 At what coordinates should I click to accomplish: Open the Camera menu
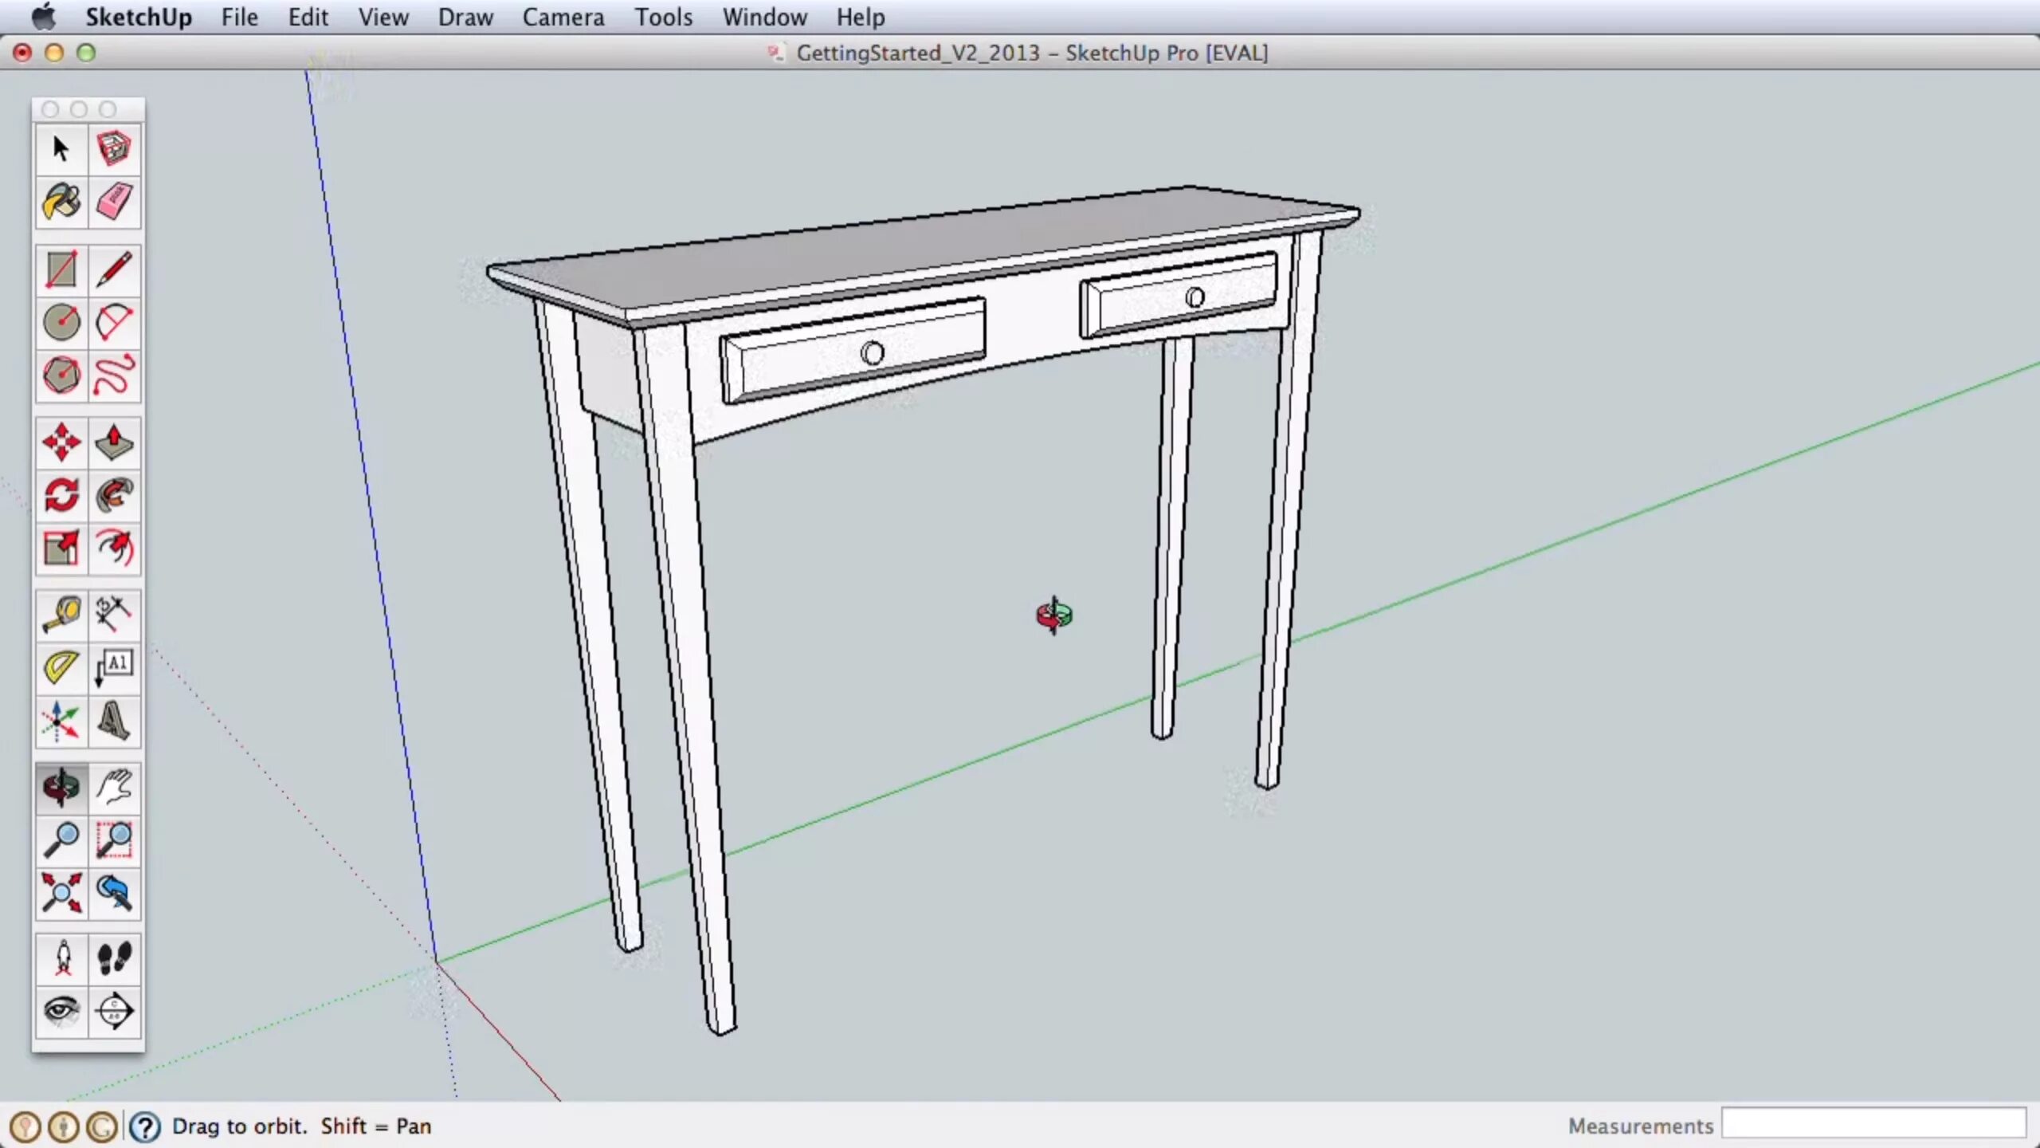pyautogui.click(x=563, y=17)
